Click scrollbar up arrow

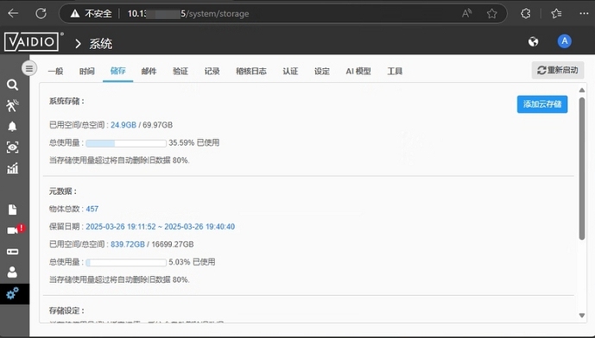coord(582,91)
